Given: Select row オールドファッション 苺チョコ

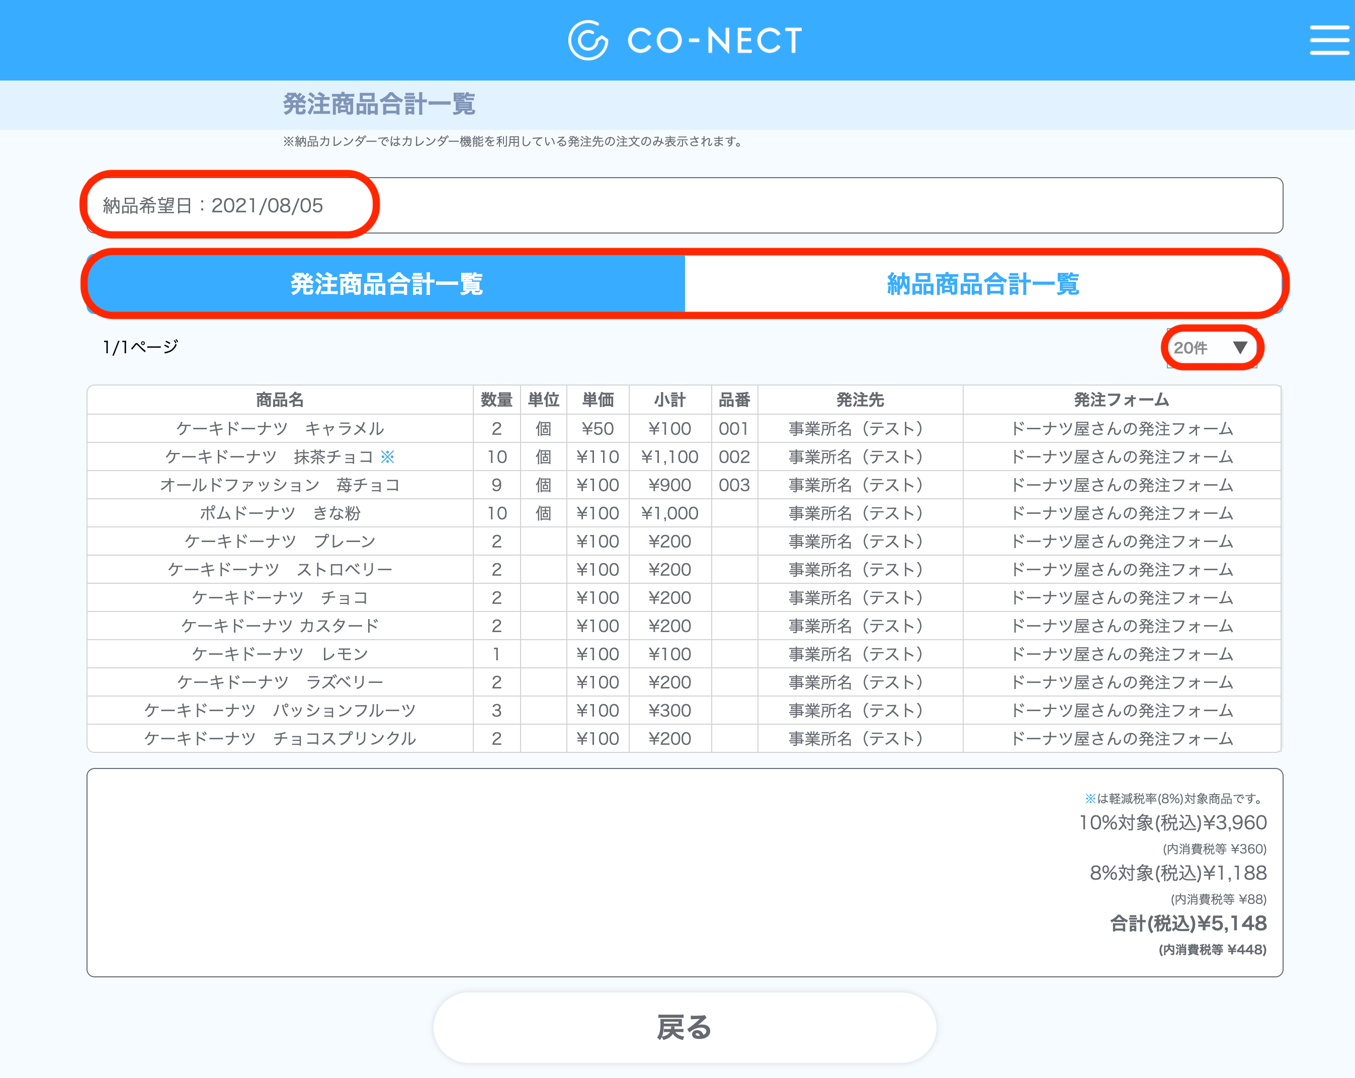Looking at the screenshot, I should pos(684,485).
